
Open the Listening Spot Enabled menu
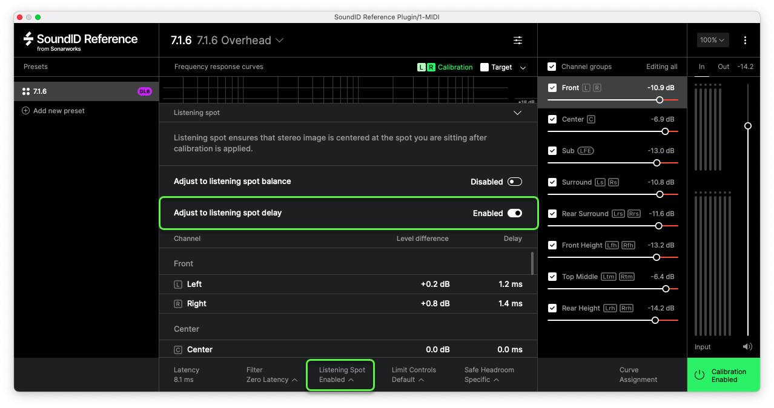coord(342,375)
